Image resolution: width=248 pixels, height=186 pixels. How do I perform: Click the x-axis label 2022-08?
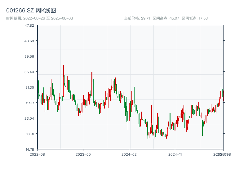tap(37, 154)
